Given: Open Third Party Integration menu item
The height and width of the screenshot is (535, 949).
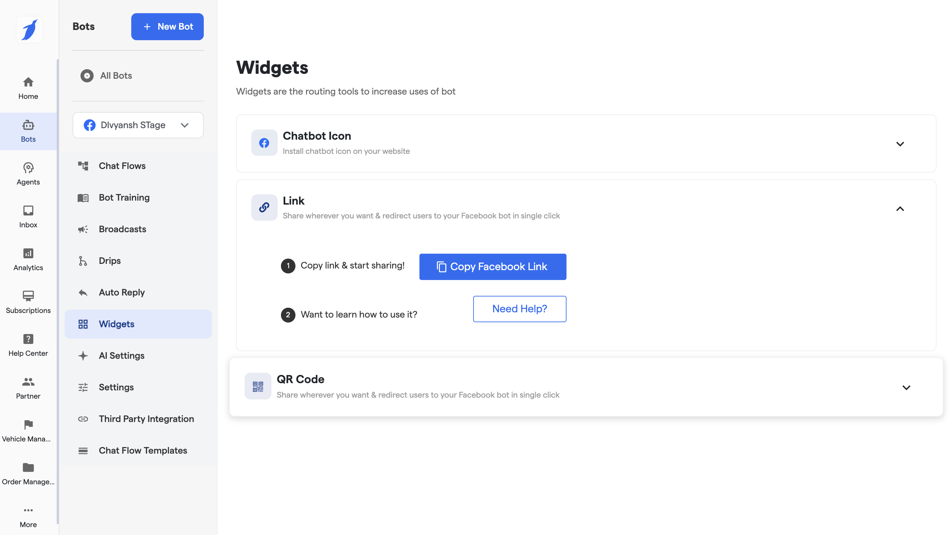Looking at the screenshot, I should click(x=146, y=419).
